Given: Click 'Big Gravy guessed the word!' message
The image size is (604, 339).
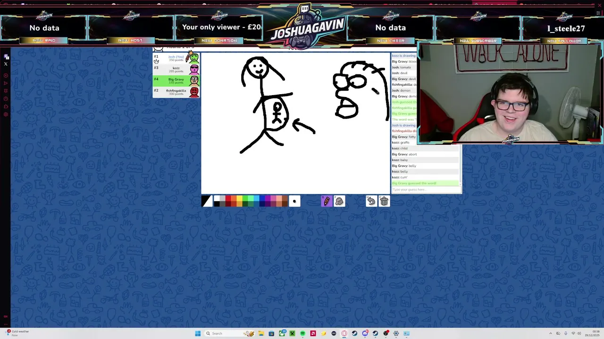Looking at the screenshot, I should [414, 183].
